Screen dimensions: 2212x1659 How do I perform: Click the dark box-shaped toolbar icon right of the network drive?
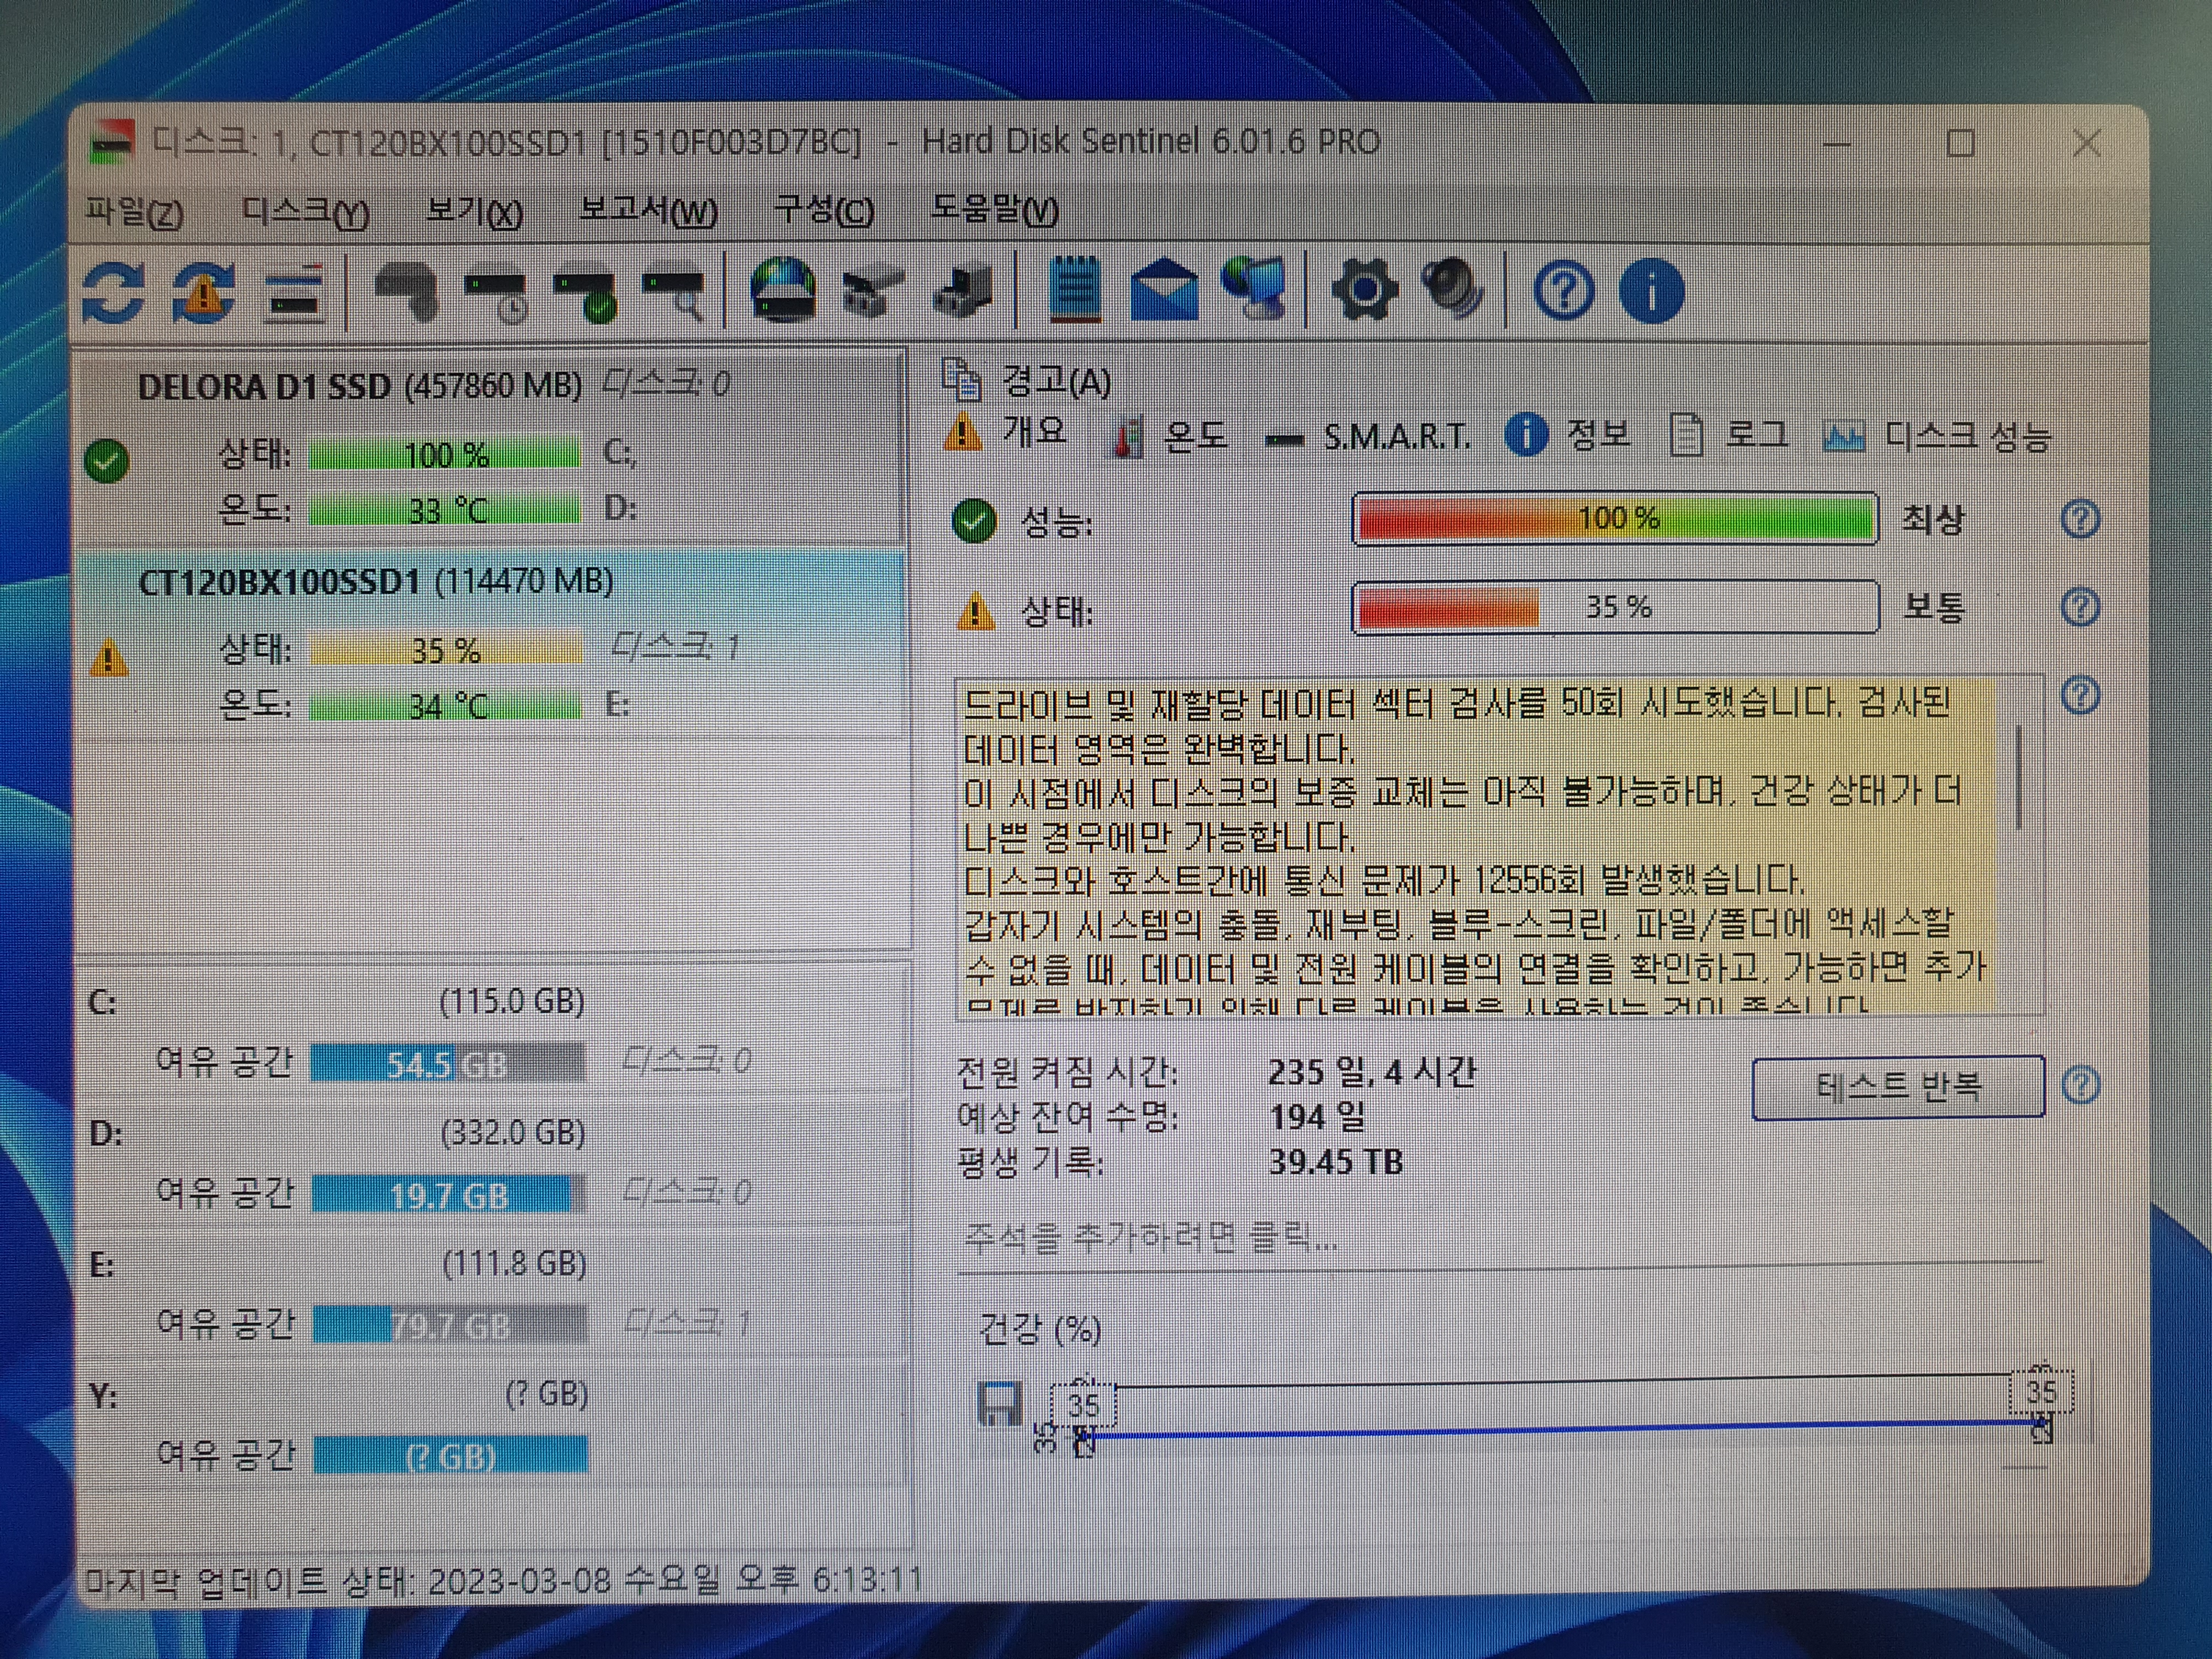click(x=962, y=292)
